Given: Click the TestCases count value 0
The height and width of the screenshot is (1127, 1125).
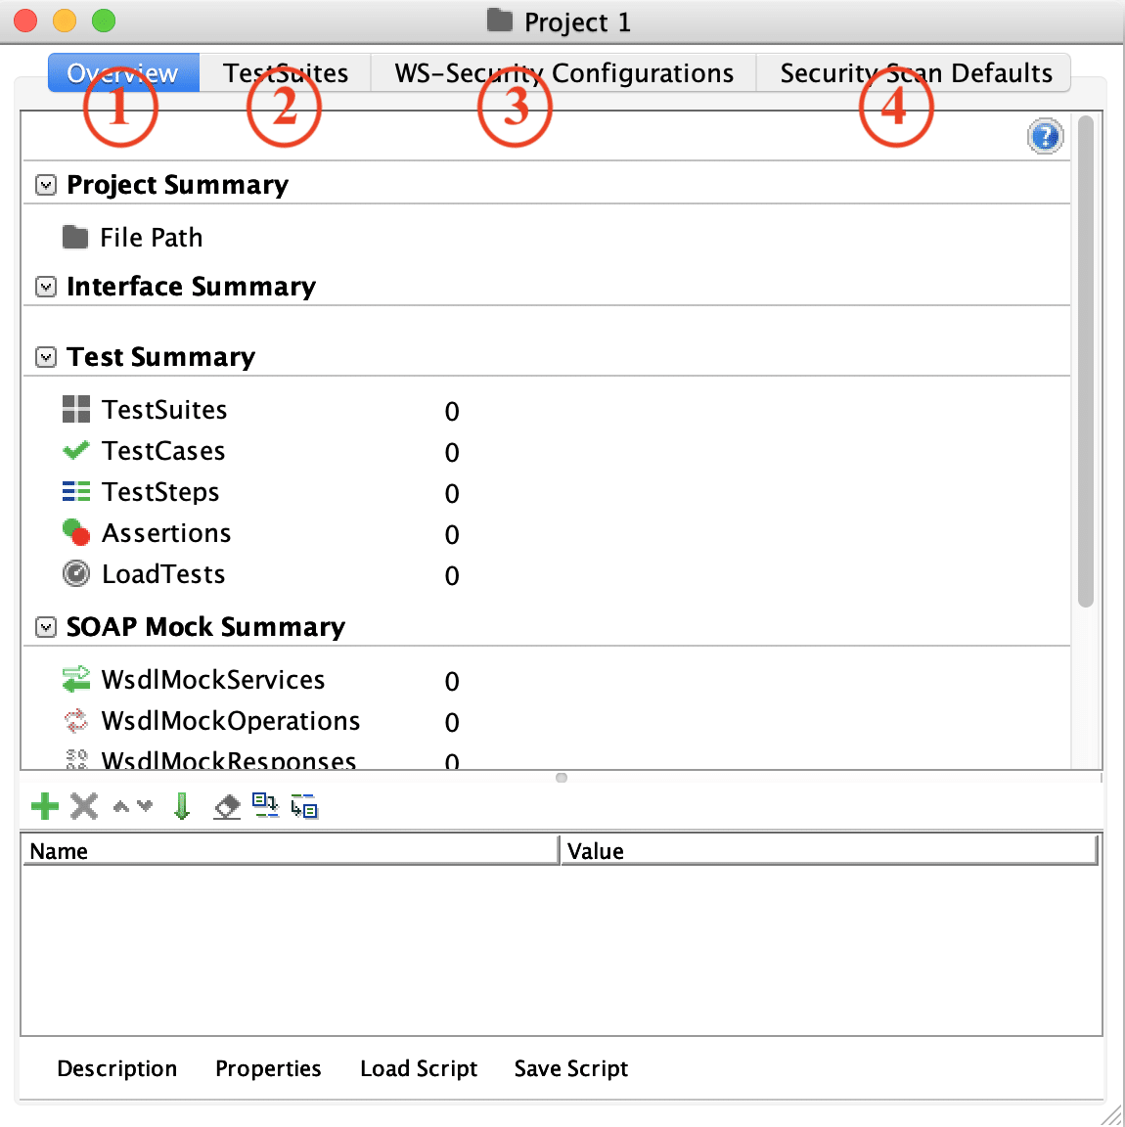Looking at the screenshot, I should pos(451,452).
